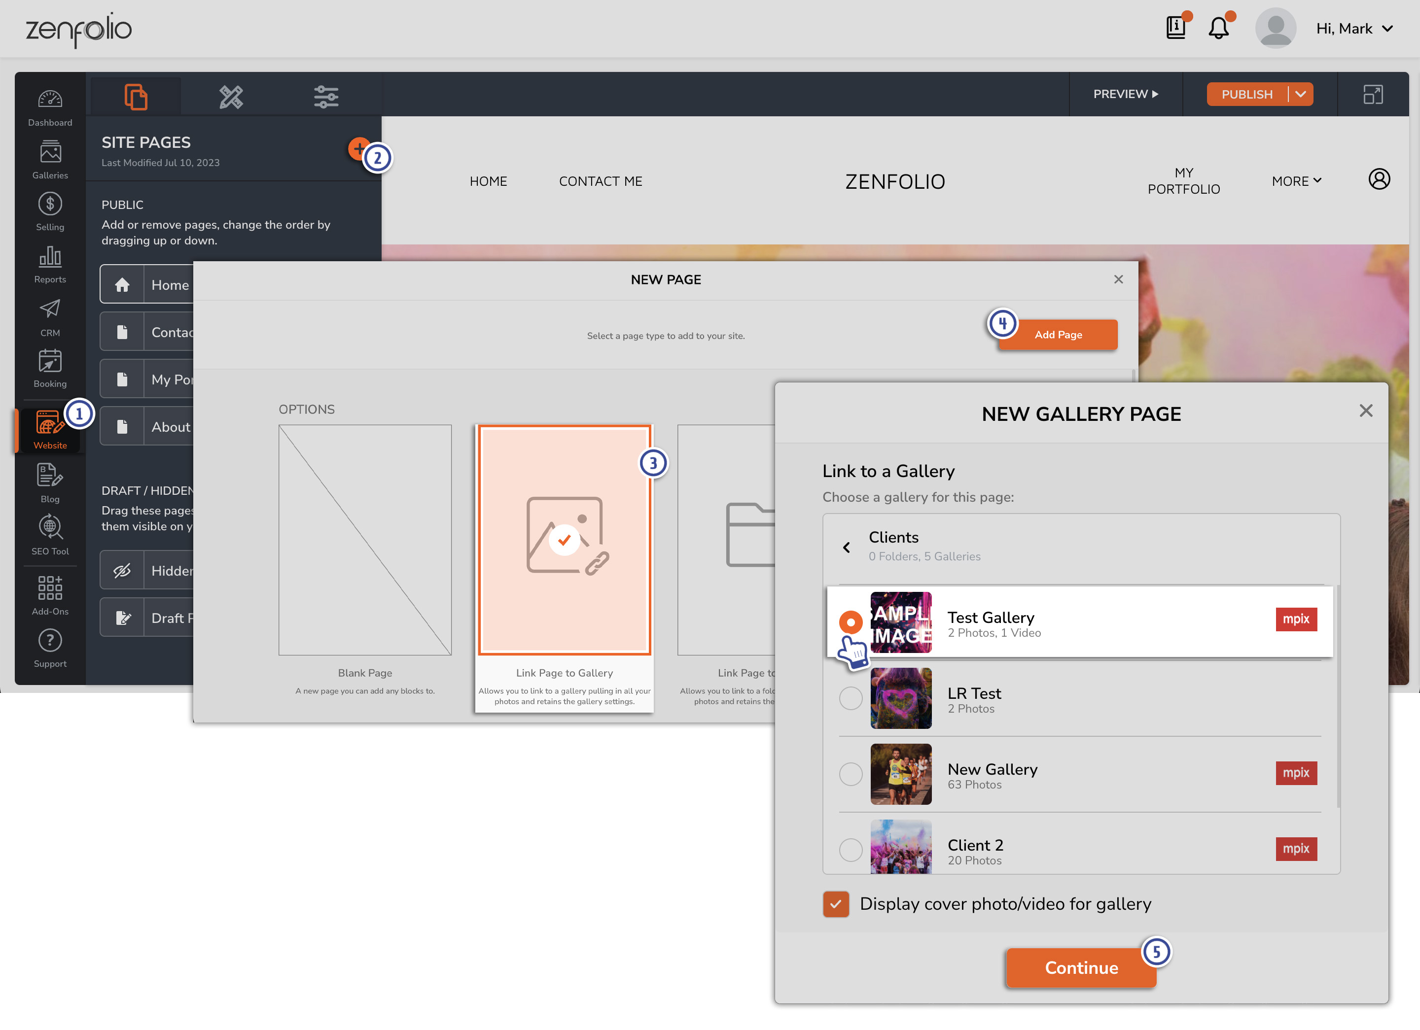Image resolution: width=1420 pixels, height=1030 pixels.
Task: Open the CRM section in sidebar
Action: click(50, 318)
